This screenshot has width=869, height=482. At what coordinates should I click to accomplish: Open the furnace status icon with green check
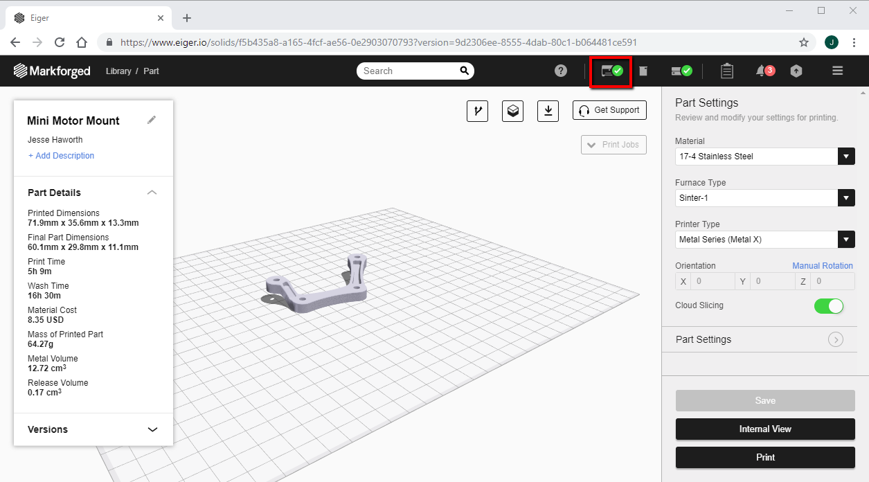coord(681,71)
